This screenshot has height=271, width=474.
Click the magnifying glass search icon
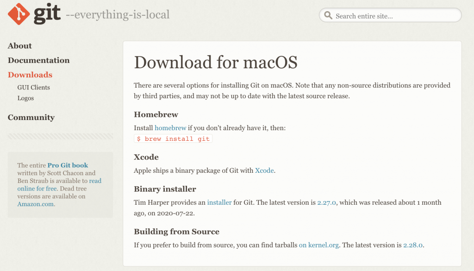[x=328, y=15]
